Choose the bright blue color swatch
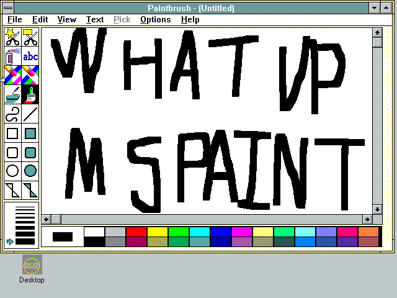The image size is (397, 298). [221, 232]
